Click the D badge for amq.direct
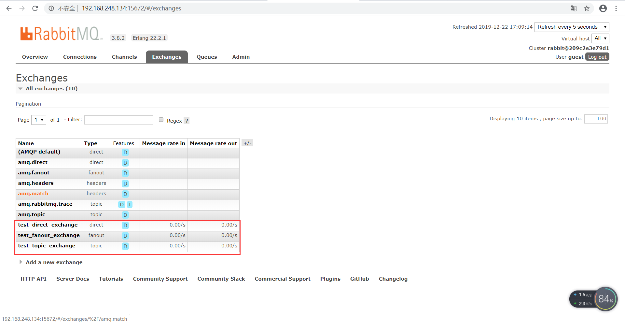This screenshot has height=323, width=625. (x=125, y=163)
